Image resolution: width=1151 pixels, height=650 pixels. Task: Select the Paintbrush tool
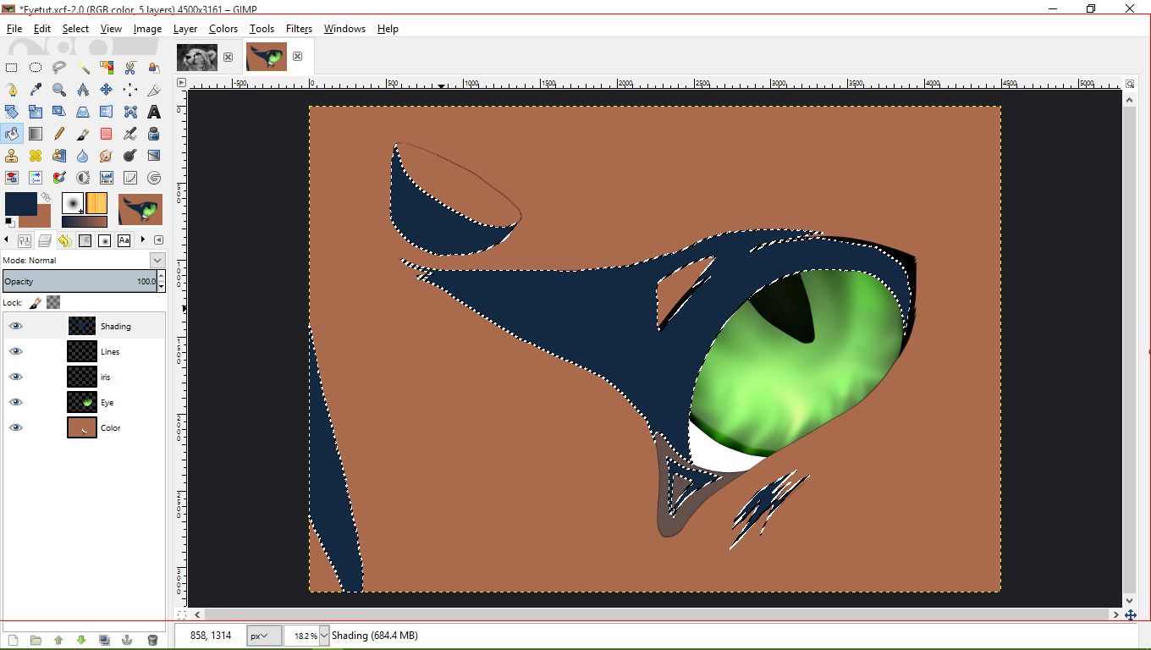[x=83, y=134]
